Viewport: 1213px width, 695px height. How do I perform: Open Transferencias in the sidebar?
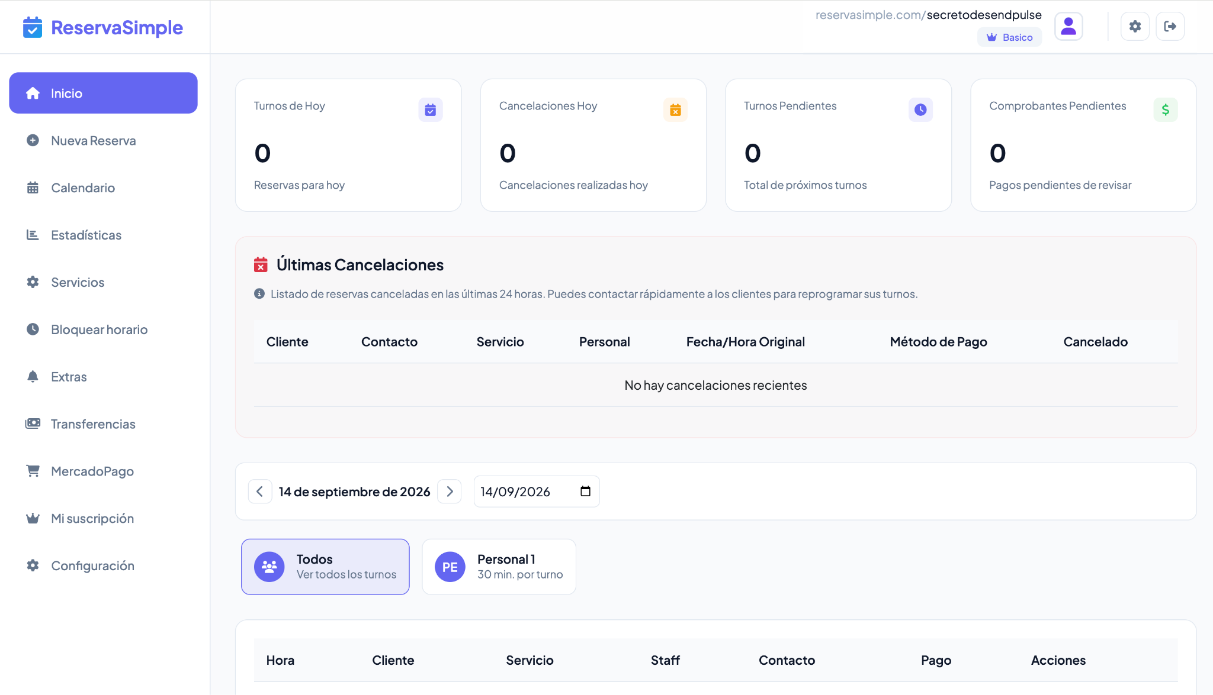(104, 424)
